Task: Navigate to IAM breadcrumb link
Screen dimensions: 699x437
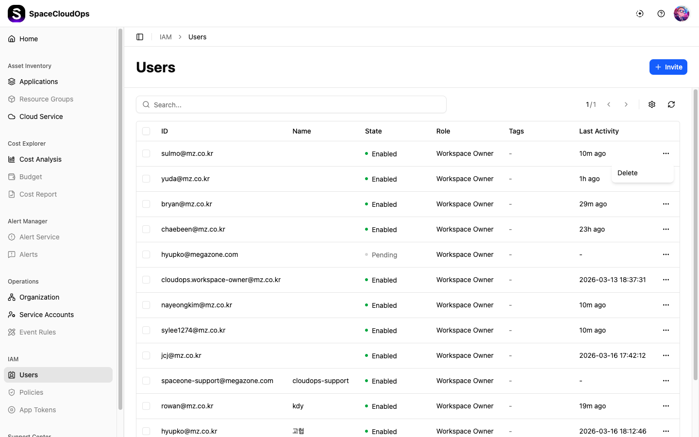Action: 166,37
